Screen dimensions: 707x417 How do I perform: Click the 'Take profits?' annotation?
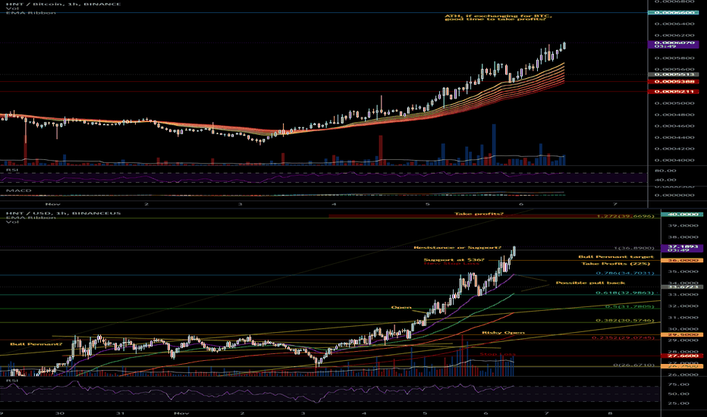point(479,214)
